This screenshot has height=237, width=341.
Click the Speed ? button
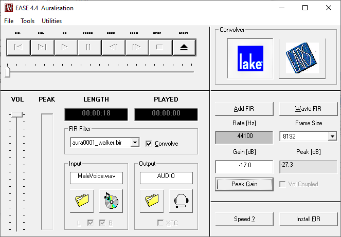(x=244, y=219)
